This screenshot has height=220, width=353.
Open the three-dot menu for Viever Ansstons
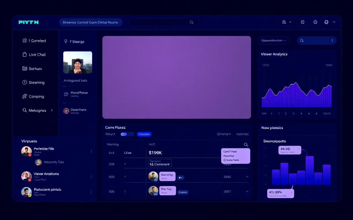(x=91, y=177)
